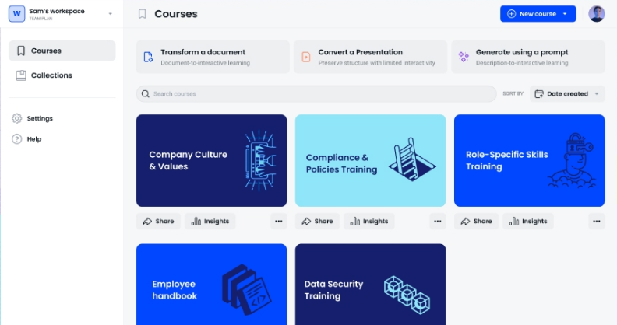Focus the Search courses field

(x=316, y=94)
